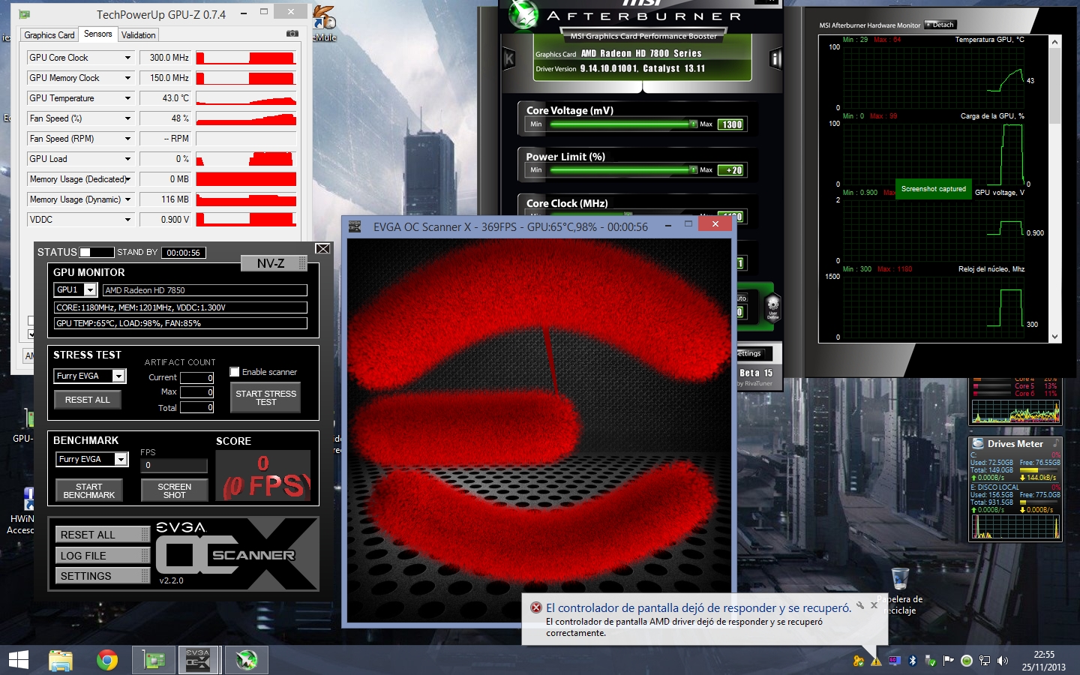
Task: Select the Sensors tab in GPU-Z
Action: pos(98,34)
